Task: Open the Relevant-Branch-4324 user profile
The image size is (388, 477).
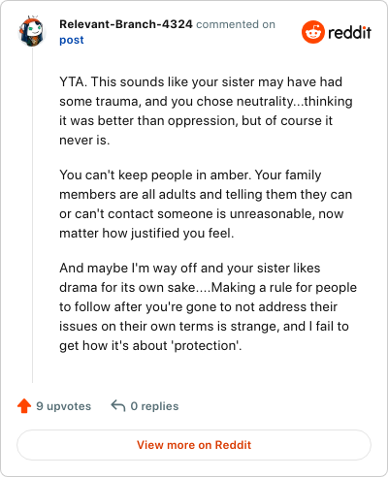Action: pos(126,24)
